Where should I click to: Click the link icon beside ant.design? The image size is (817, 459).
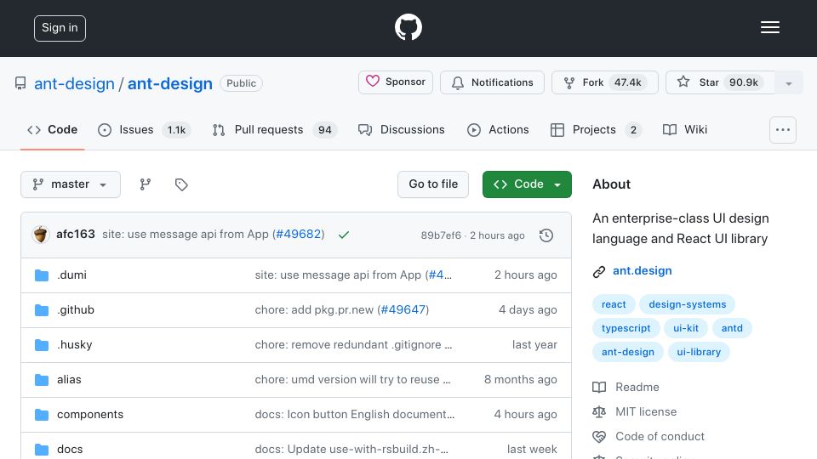599,271
